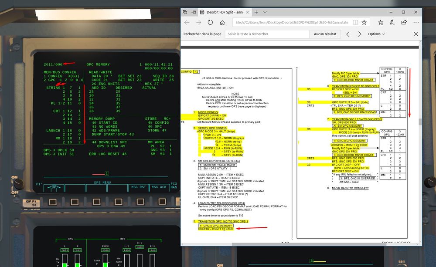Click '44 DOWNLIST GPC' on the display
This screenshot has width=436, height=267.
click(109, 142)
